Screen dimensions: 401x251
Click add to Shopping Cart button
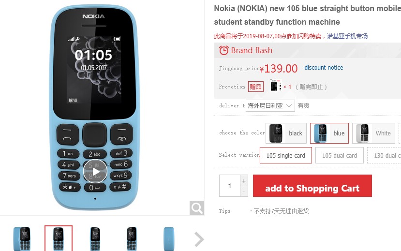[312, 186]
